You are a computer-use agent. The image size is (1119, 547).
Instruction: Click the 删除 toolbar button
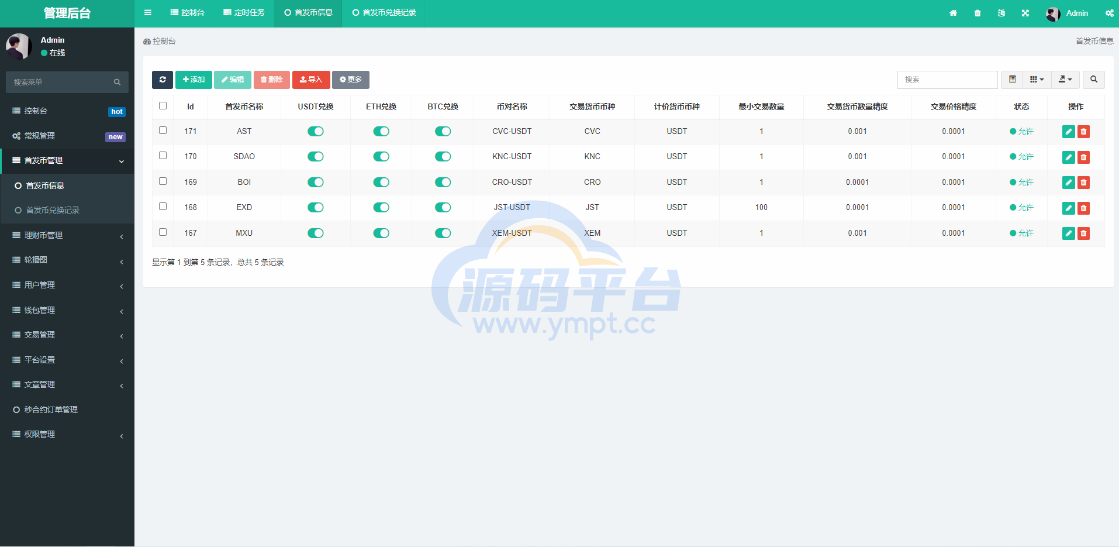pyautogui.click(x=272, y=80)
